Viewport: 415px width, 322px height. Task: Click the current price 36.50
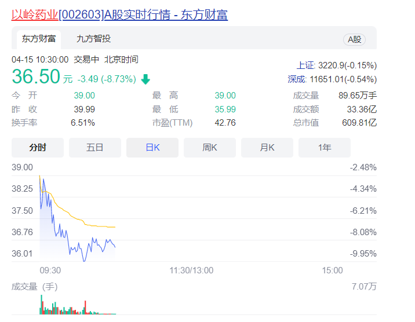pyautogui.click(x=36, y=77)
